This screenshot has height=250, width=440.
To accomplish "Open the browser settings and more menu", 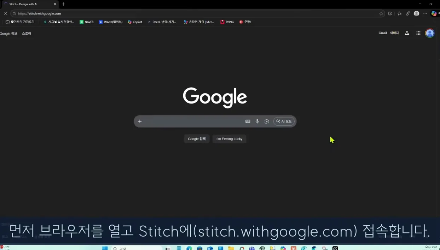I will tap(425, 13).
